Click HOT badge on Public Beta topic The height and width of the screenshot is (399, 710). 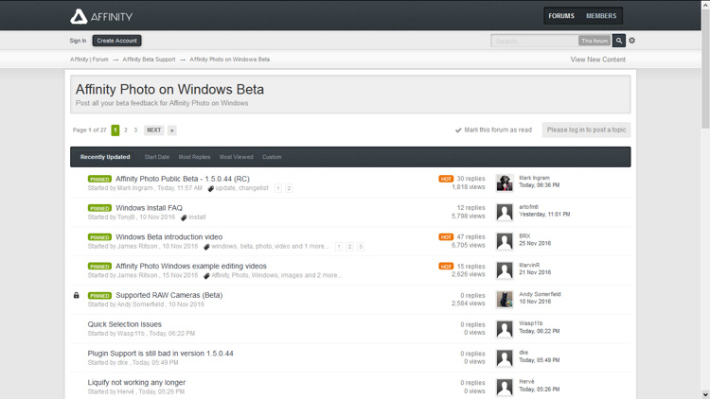(446, 179)
